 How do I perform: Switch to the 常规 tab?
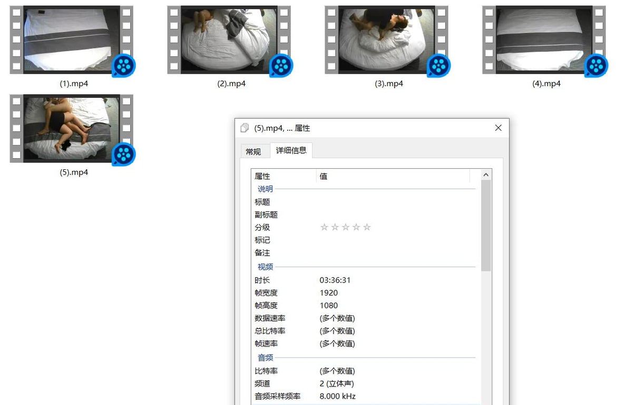click(253, 152)
